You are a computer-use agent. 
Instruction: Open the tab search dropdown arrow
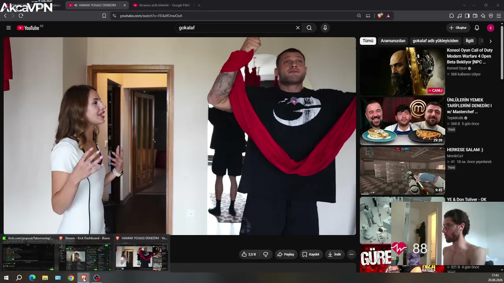464,5
